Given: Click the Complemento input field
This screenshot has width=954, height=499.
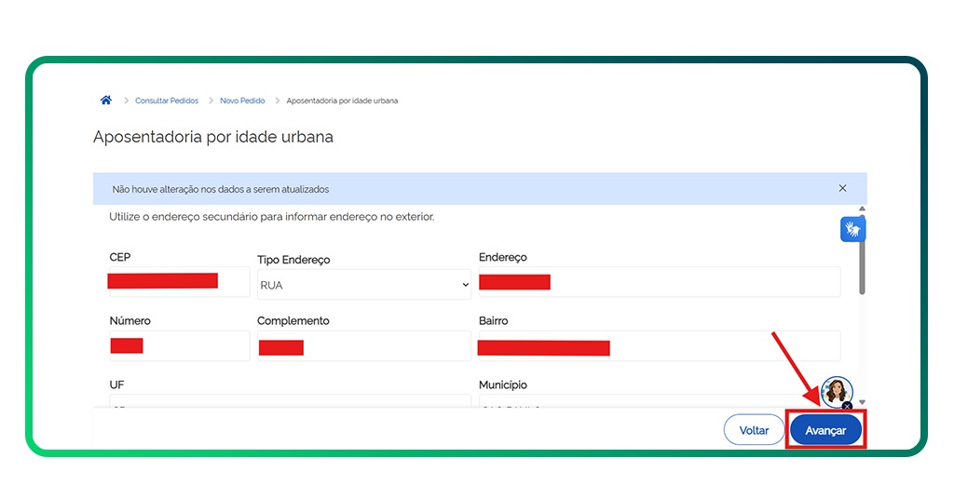Looking at the screenshot, I should pos(363,346).
